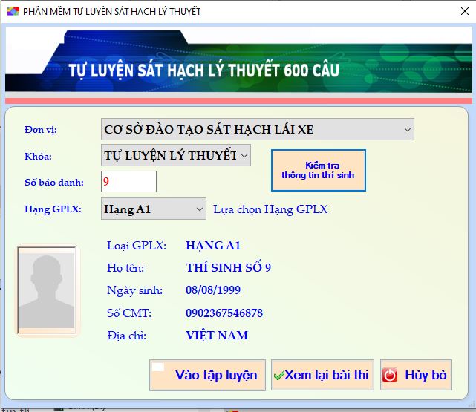Click the Địa chỉ label
The width and height of the screenshot is (476, 412).
tap(126, 336)
